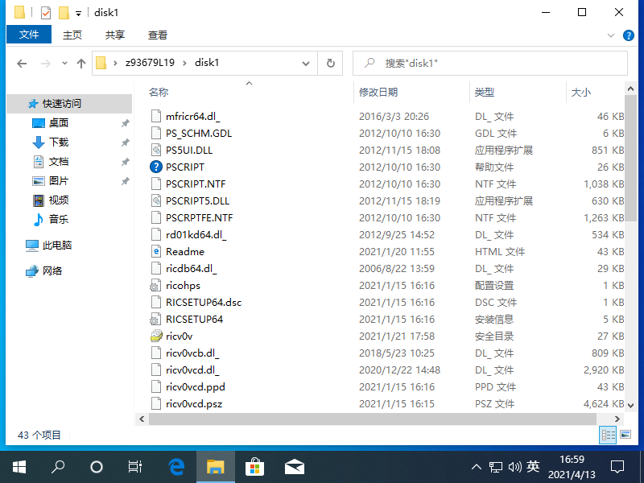Open the PSCRIPT help file

click(185, 167)
